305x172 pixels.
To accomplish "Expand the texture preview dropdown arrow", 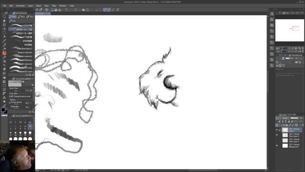I will [32, 85].
